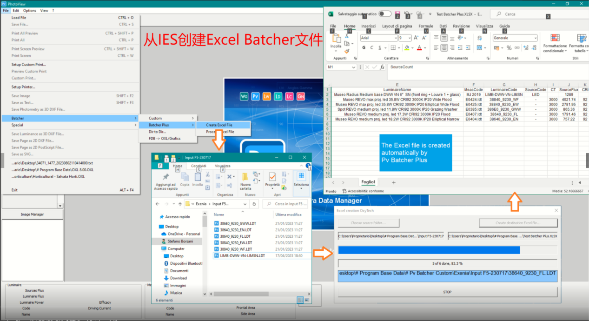Click the cut scissors icon in Excel
The height and width of the screenshot is (321, 589).
click(x=348, y=37)
